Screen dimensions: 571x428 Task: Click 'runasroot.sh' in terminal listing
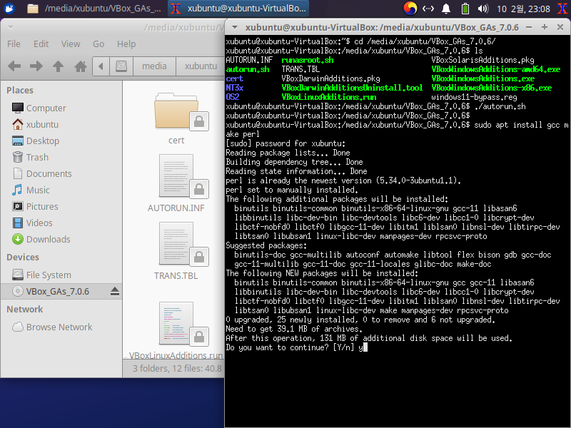click(x=308, y=60)
